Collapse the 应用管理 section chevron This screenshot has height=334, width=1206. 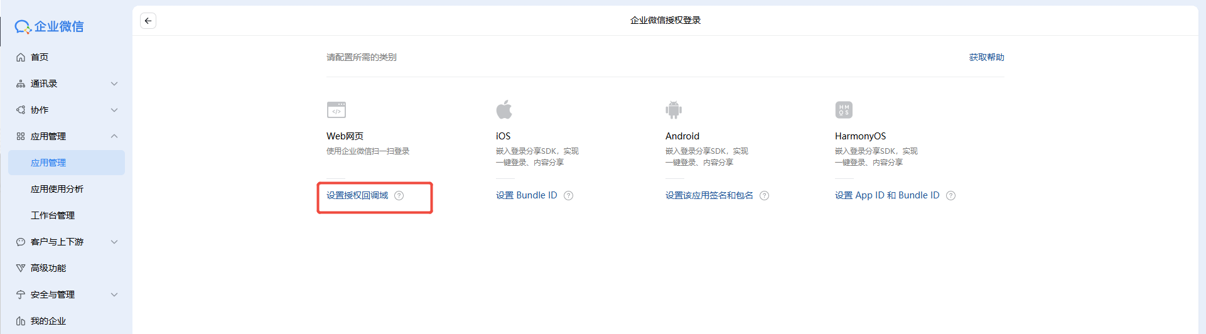[114, 136]
